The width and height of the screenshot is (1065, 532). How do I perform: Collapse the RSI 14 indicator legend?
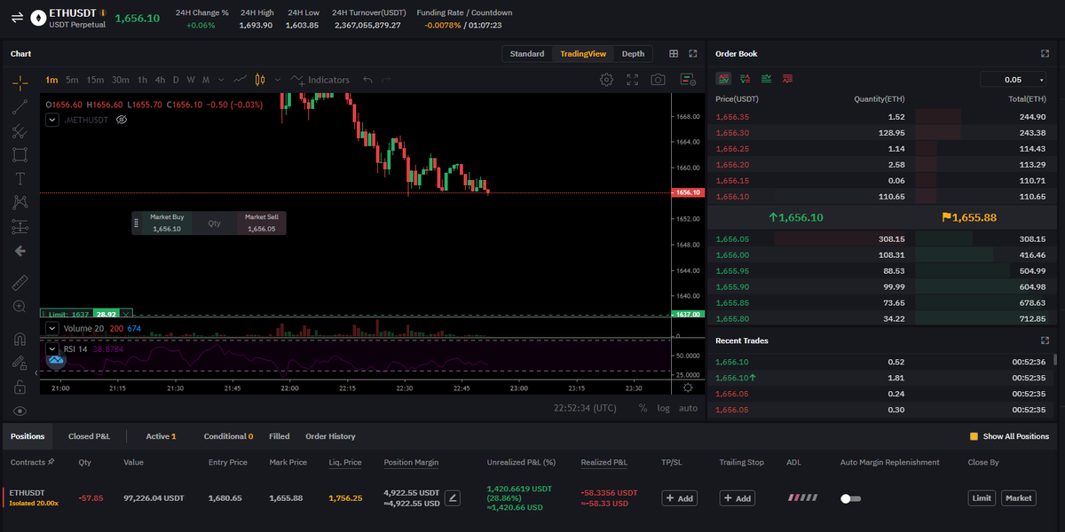pos(52,348)
